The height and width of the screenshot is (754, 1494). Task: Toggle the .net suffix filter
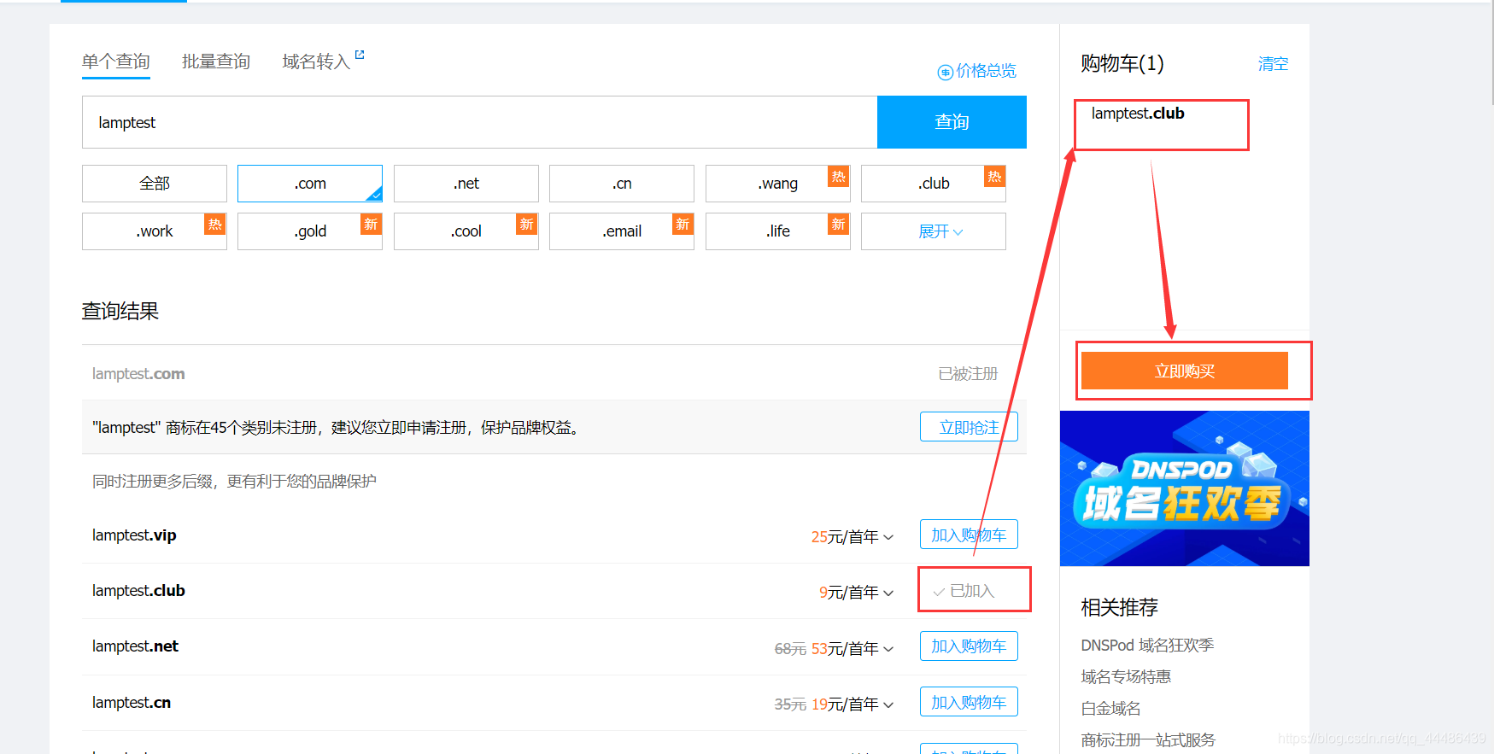pos(466,184)
